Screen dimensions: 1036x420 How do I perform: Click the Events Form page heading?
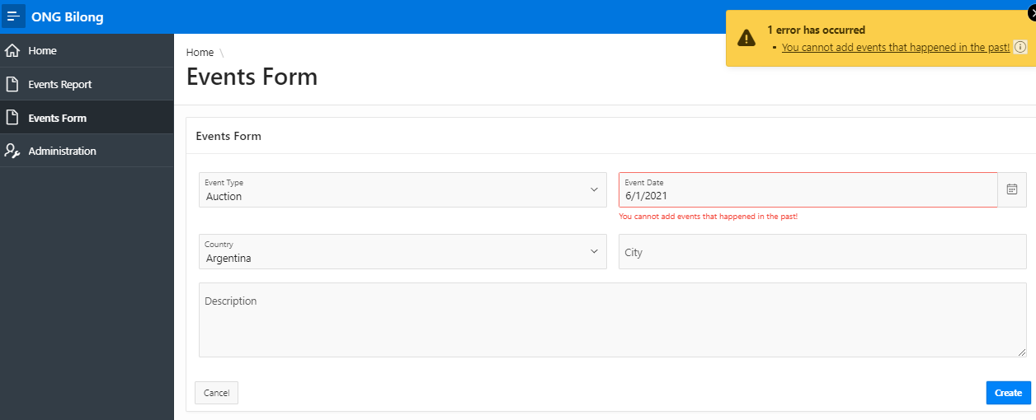[252, 77]
